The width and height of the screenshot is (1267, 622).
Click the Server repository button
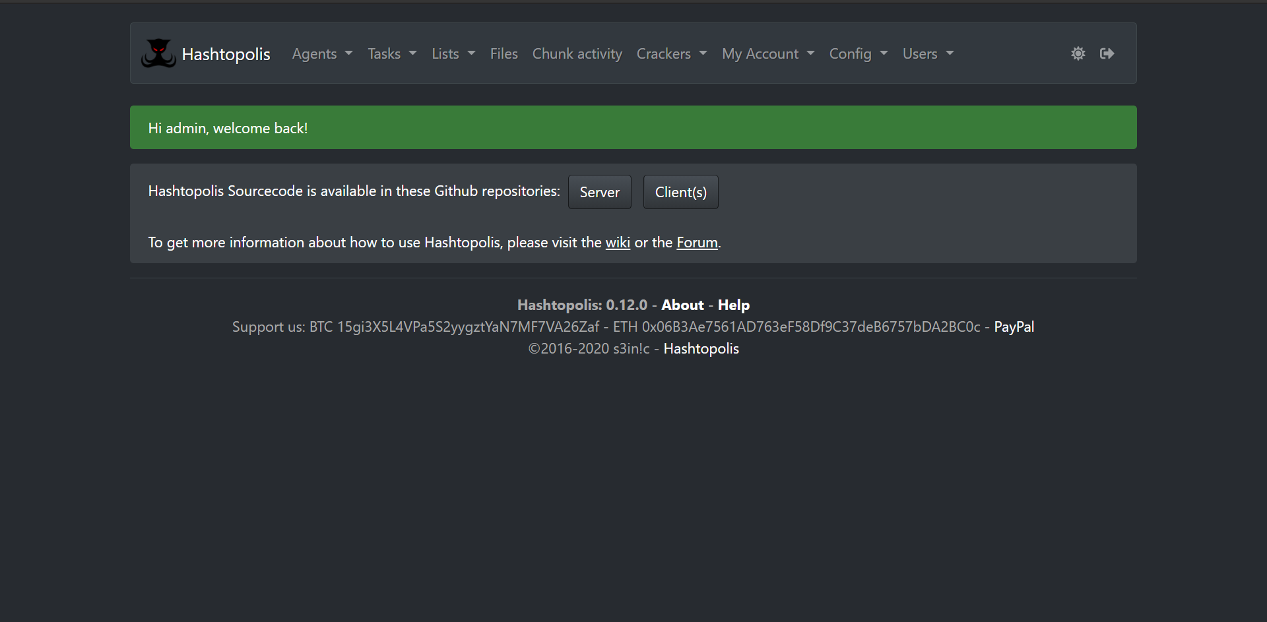599,192
